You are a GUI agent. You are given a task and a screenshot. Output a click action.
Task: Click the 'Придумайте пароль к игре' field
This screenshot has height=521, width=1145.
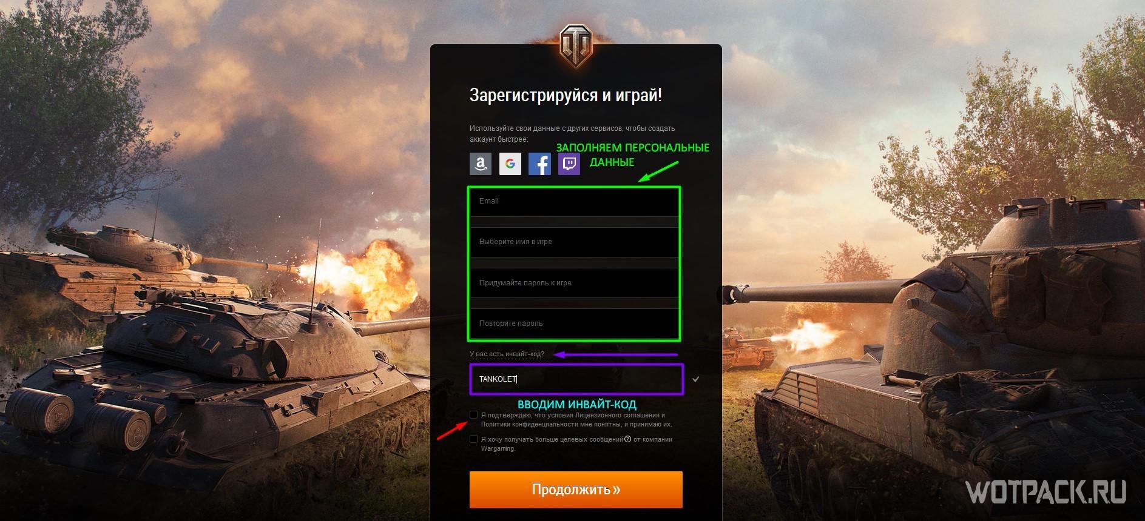[x=574, y=283]
